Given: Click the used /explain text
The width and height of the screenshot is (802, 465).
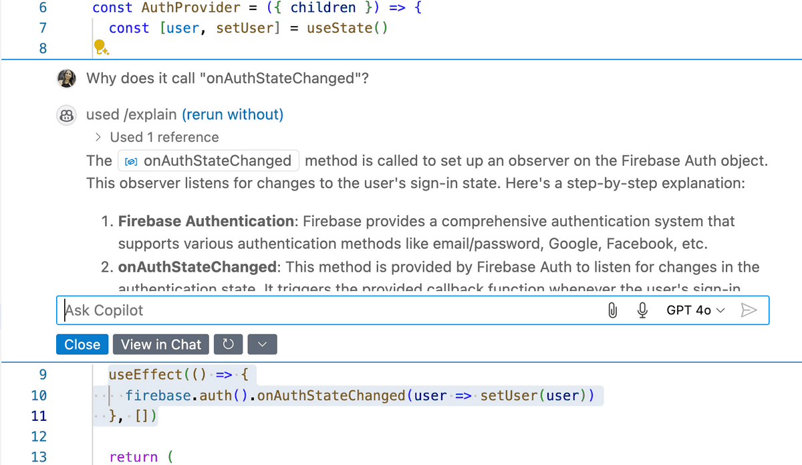Looking at the screenshot, I should [131, 115].
